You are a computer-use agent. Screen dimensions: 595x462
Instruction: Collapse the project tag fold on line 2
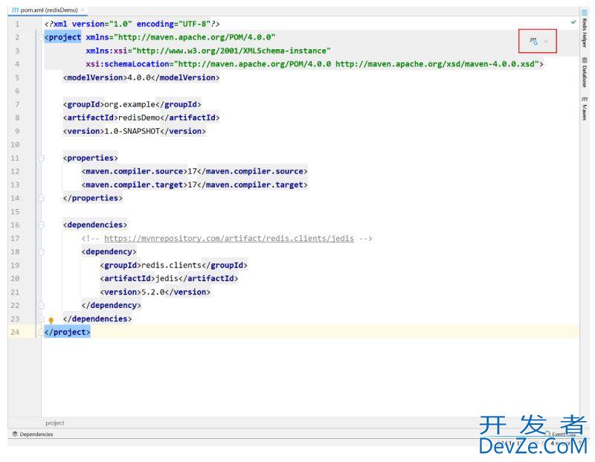point(41,37)
